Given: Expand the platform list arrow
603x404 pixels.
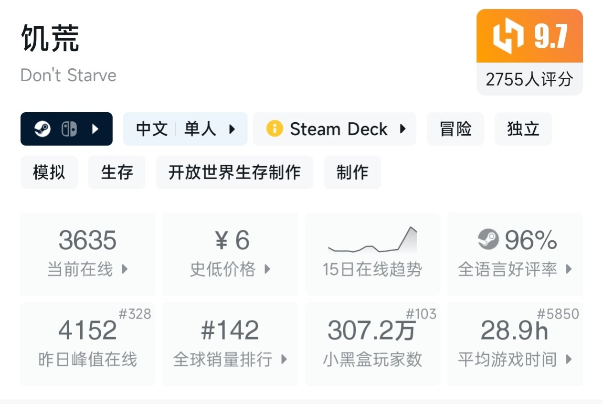Looking at the screenshot, I should (95, 129).
